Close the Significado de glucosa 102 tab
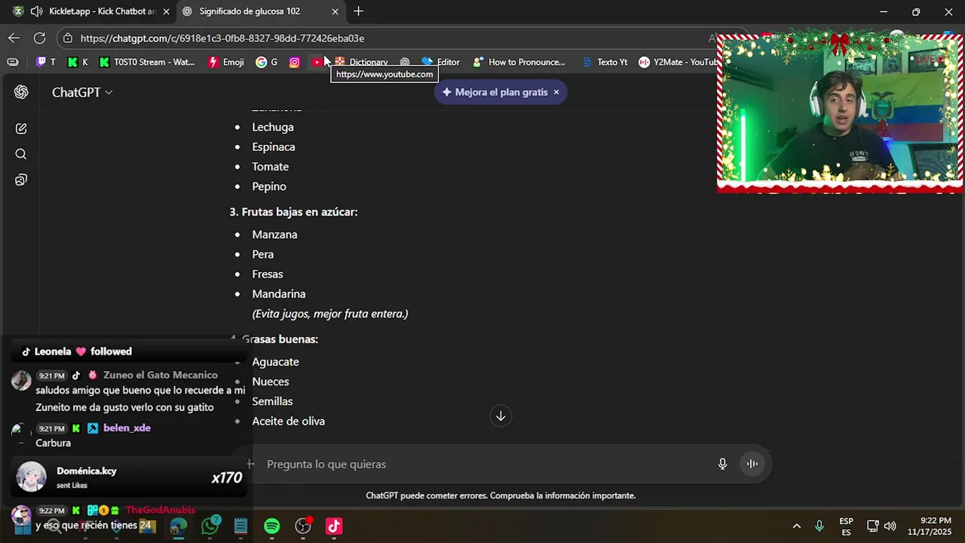The height and width of the screenshot is (543, 965). [x=335, y=11]
